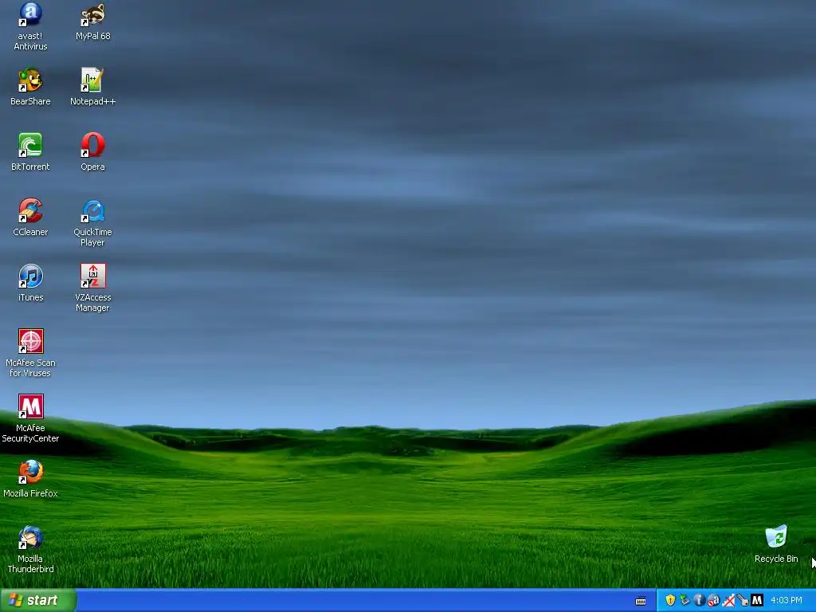Select the Notepad++ desktop icon

92,86
